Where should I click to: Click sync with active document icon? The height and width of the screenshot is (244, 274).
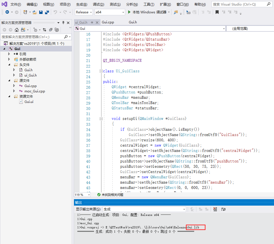click(45, 30)
